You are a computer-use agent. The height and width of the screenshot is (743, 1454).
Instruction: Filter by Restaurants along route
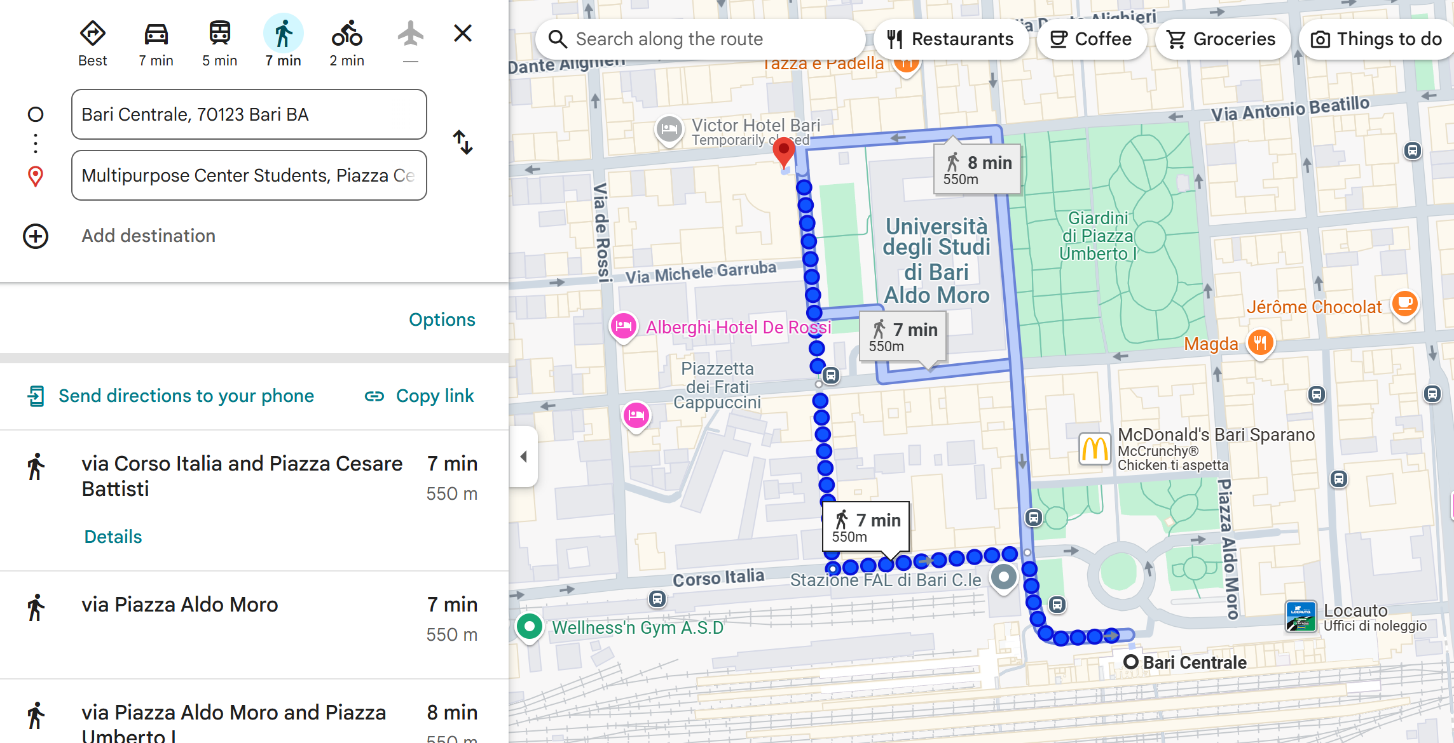click(x=950, y=39)
